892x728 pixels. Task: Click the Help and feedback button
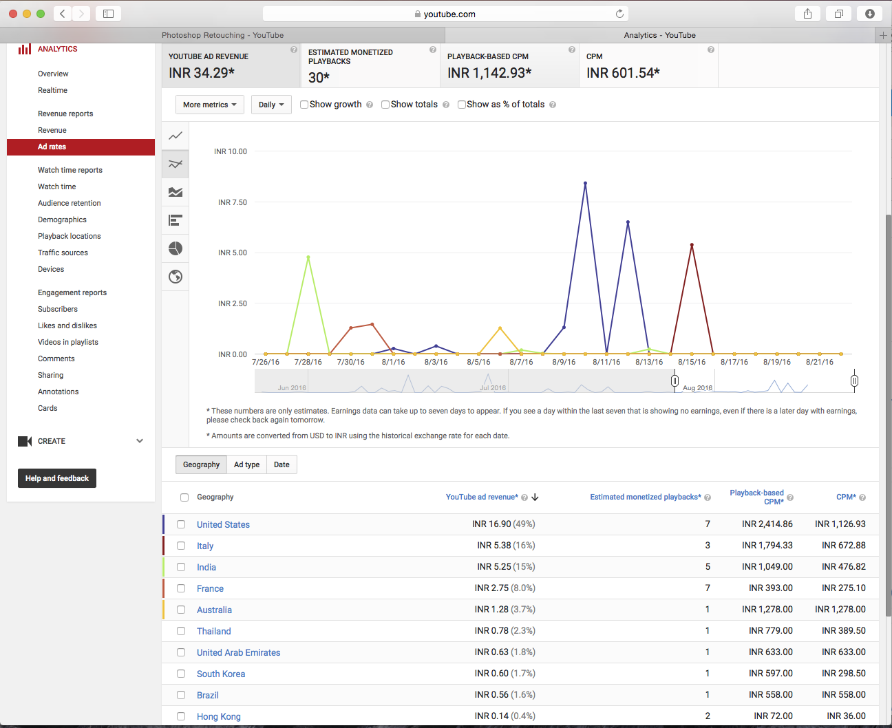57,478
